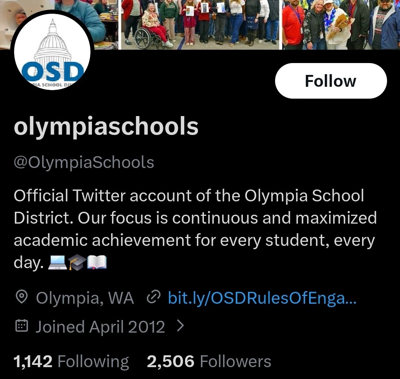Click the open book emoji in the bio

97,263
